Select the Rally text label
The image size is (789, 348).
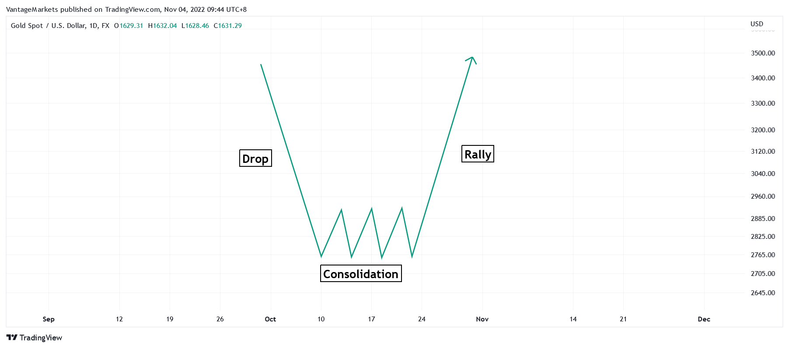point(478,154)
